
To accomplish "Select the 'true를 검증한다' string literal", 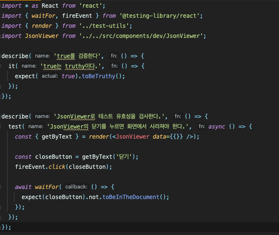I will (x=77, y=56).
